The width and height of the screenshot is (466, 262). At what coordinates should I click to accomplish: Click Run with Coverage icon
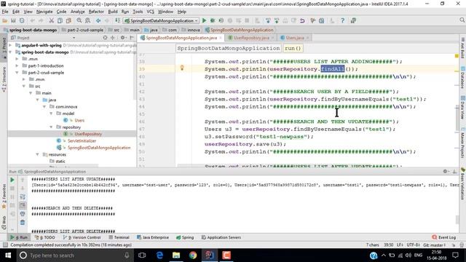coord(221,21)
